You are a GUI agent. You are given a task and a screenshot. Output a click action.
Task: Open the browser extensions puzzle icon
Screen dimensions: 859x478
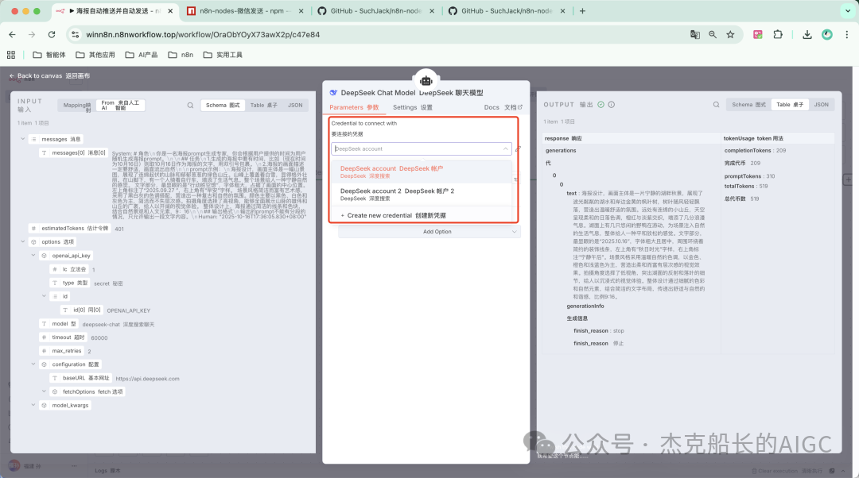click(x=778, y=34)
